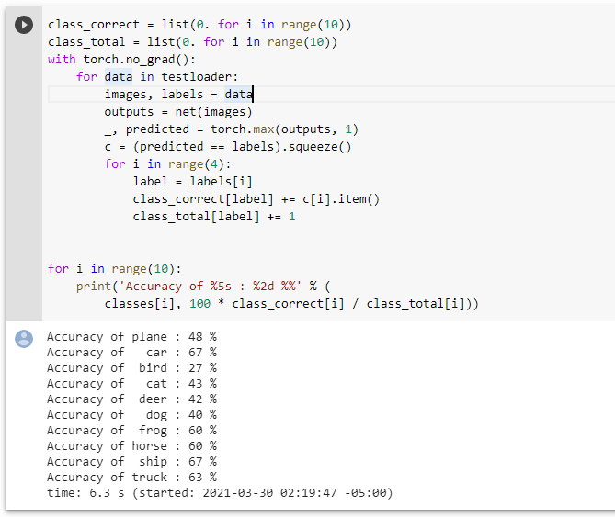Click output 'Accuracy of deer : 42 %'
Viewport: 615px width, 517px height.
131,399
